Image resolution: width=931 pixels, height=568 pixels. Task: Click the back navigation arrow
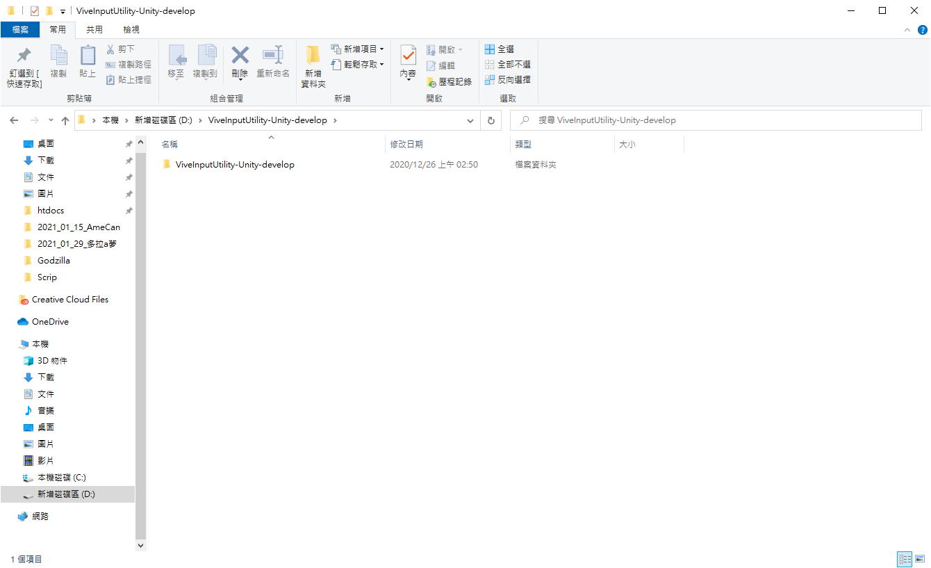click(x=14, y=120)
